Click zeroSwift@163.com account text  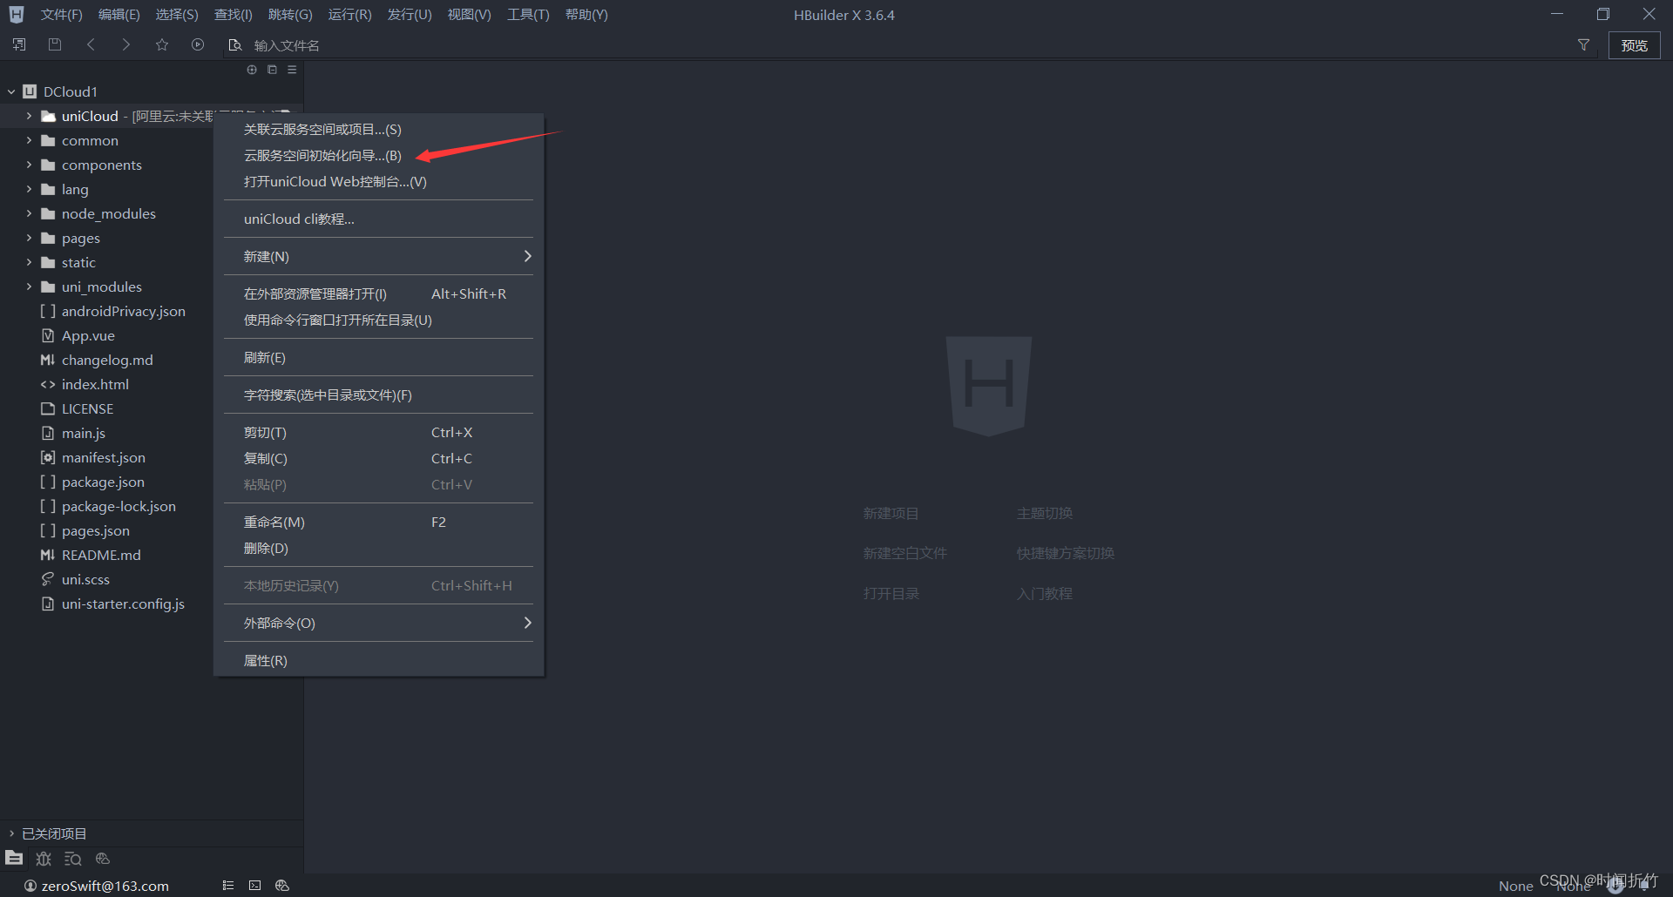(105, 886)
